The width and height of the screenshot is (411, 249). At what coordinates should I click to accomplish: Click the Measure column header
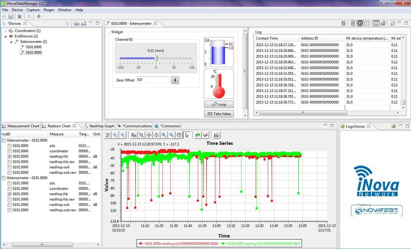click(63, 134)
